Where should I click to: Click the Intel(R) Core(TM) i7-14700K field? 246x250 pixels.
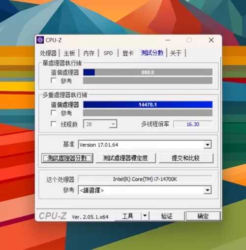(x=145, y=179)
